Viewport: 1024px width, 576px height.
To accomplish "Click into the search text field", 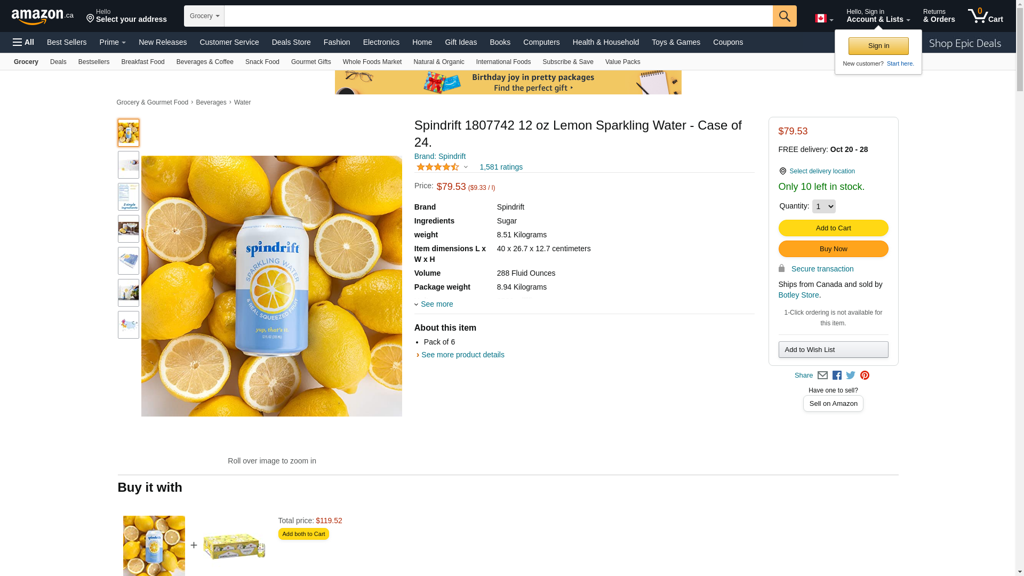I will [498, 16].
